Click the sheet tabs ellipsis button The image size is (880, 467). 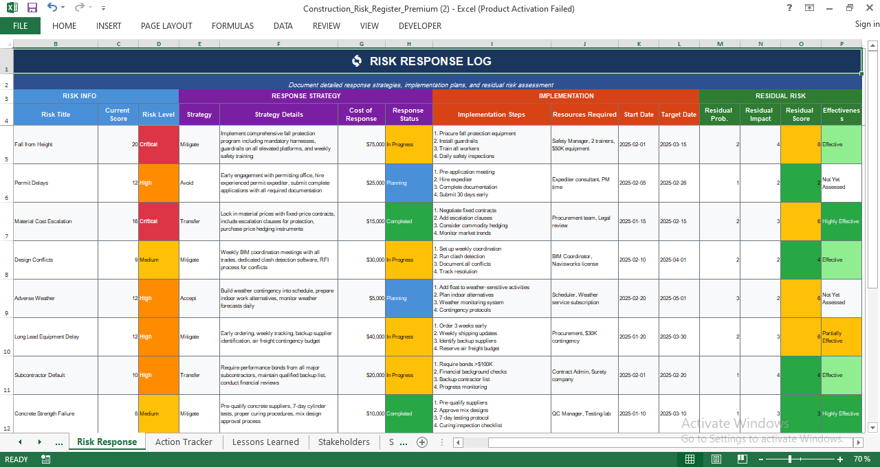point(58,443)
